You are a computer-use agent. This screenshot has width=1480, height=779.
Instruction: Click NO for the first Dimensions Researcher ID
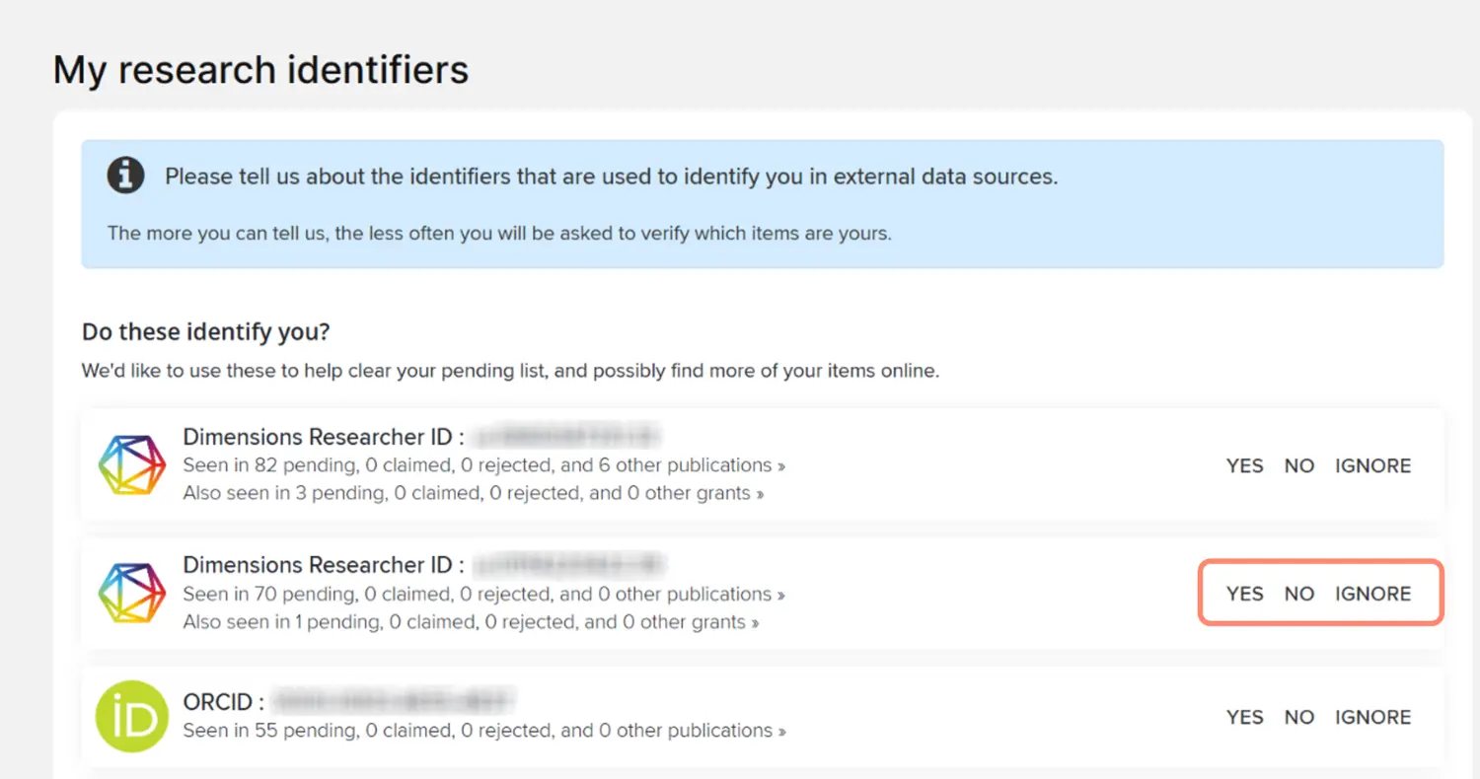(x=1299, y=464)
